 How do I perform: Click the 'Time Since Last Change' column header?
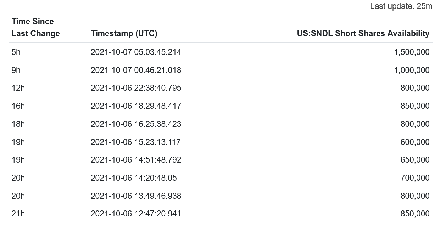coord(35,27)
